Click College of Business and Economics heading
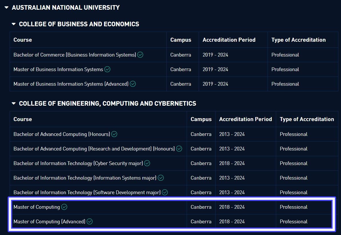Image resolution: width=341 pixels, height=235 pixels. (79, 24)
